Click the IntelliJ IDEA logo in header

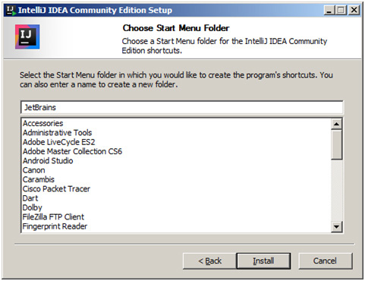pos(27,36)
